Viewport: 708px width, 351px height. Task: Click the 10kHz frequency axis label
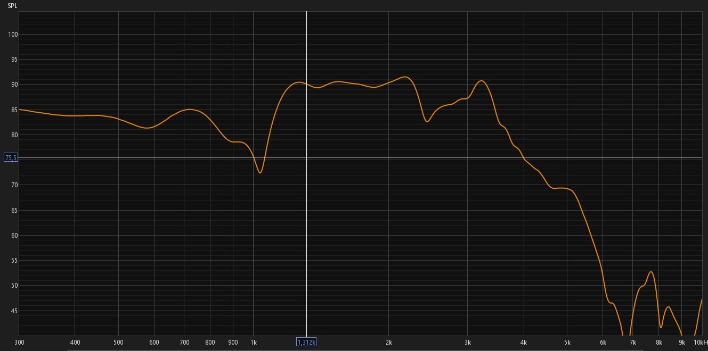pyautogui.click(x=701, y=342)
